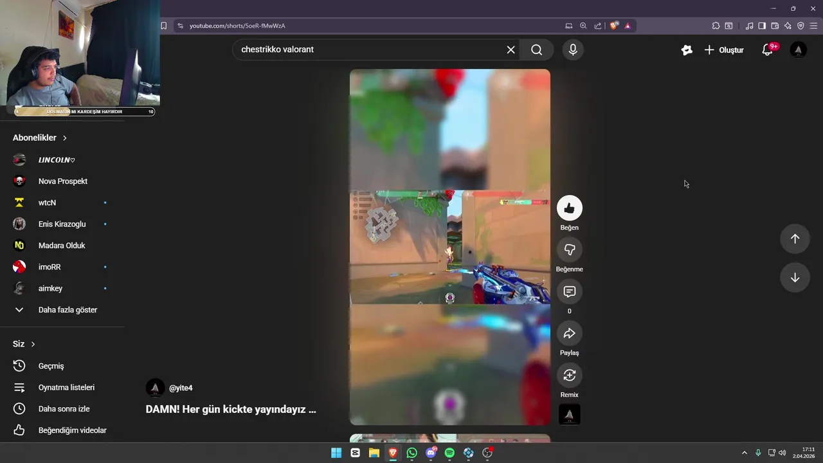
Task: Open the browser extensions puzzle icon
Action: click(x=716, y=26)
